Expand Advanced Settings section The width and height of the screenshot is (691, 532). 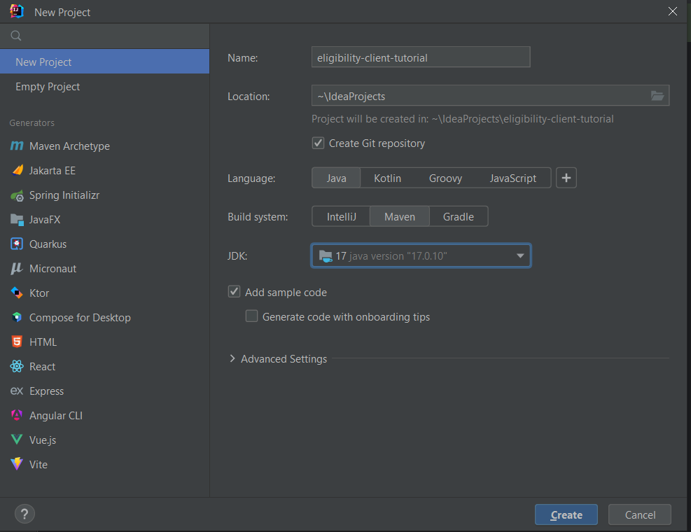233,359
